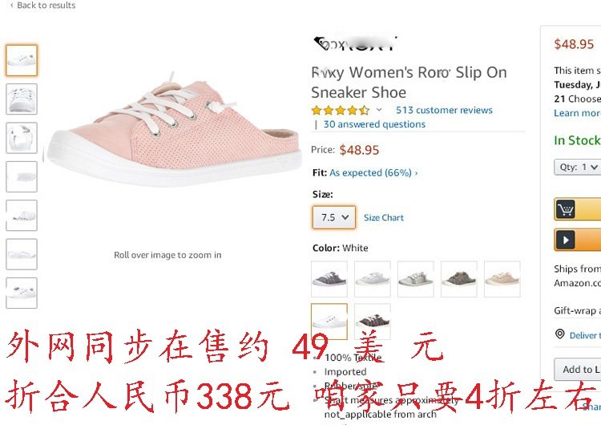Go back to results
Image resolution: width=601 pixels, height=425 pixels.
click(43, 6)
